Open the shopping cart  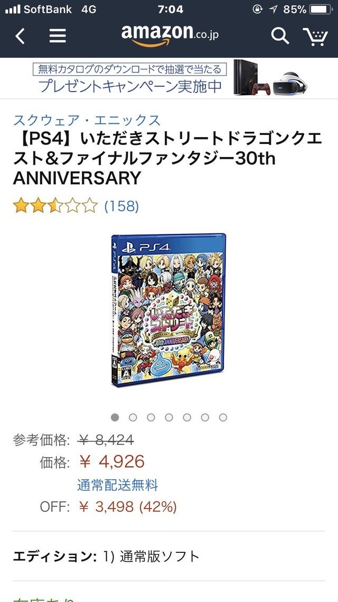coord(316,37)
